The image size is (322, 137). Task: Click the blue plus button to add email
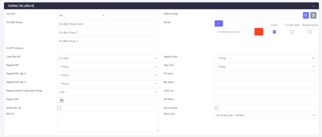pyautogui.click(x=219, y=23)
